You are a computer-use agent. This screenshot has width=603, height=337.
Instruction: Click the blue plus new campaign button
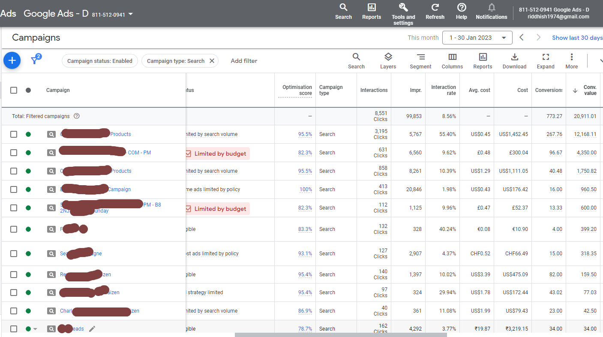click(x=12, y=61)
